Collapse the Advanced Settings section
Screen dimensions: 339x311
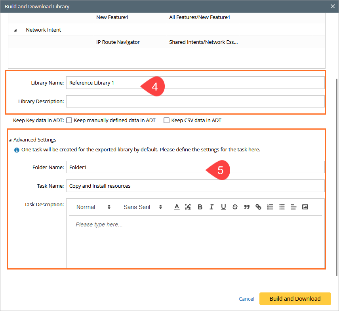pyautogui.click(x=10, y=140)
